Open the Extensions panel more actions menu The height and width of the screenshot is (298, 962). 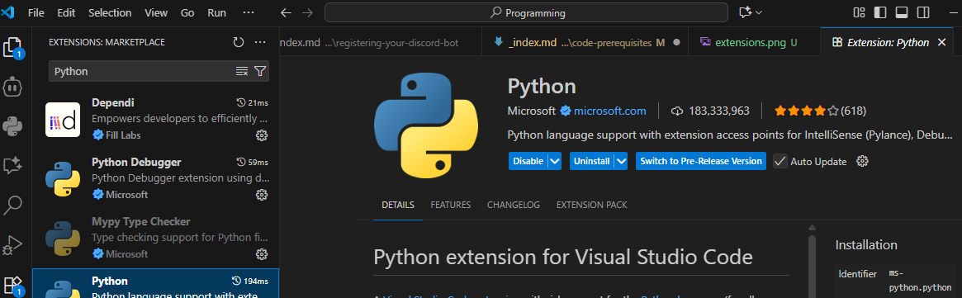[x=260, y=42]
